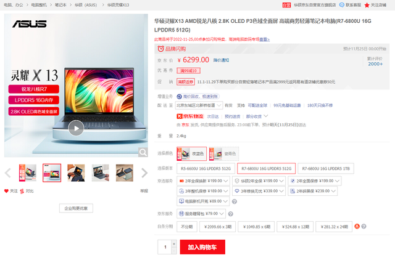Click the magnifier zoom icon on the product image
This screenshot has height=260, width=395.
click(143, 152)
